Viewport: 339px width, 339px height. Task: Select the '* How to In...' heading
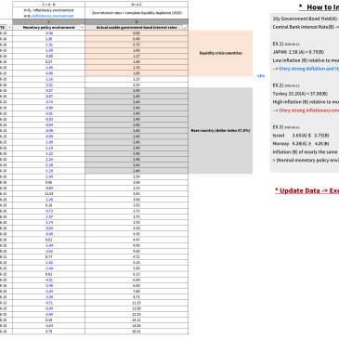319,7
